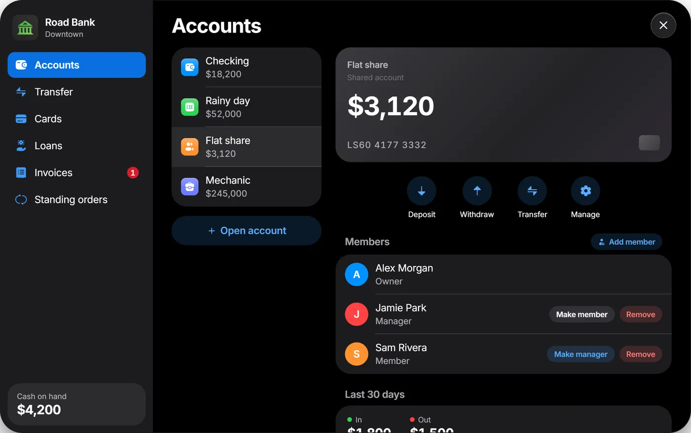Demote Jamie Park with Make member
The width and height of the screenshot is (691, 433).
point(582,315)
